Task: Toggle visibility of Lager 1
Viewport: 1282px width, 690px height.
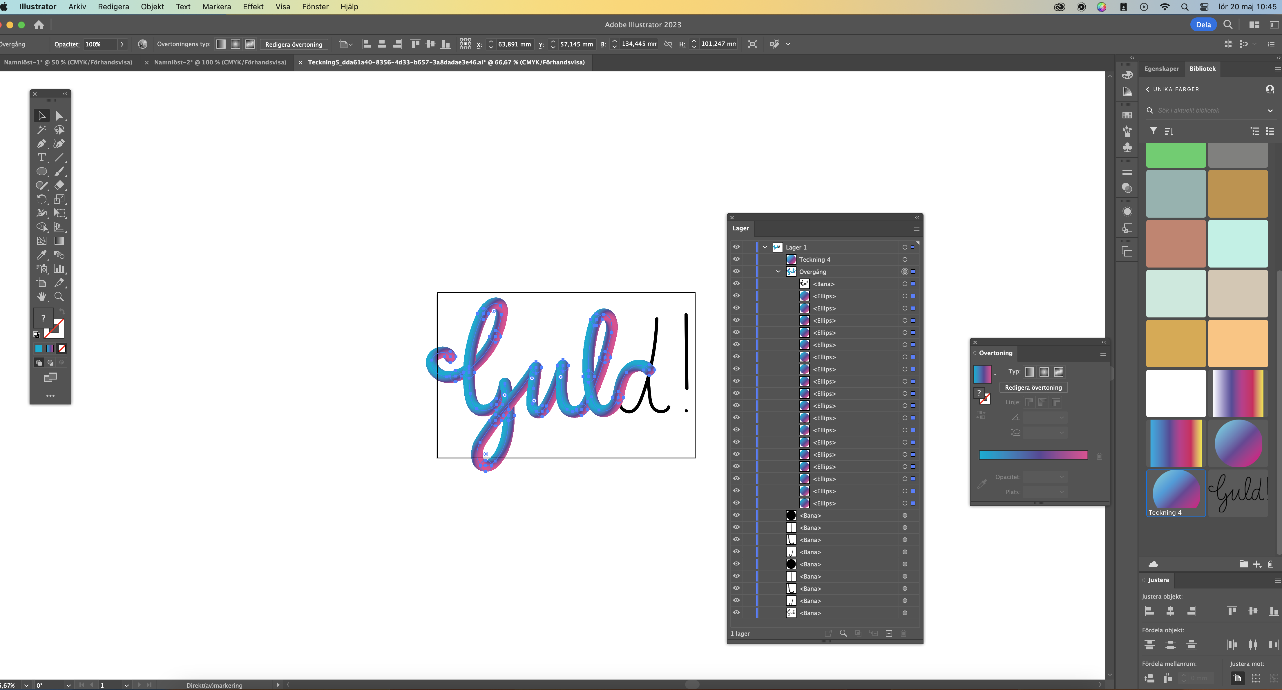Action: tap(736, 246)
